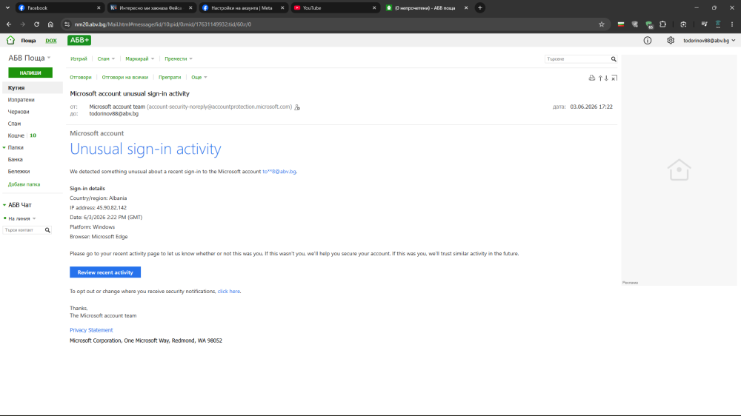Image resolution: width=741 pixels, height=416 pixels.
Task: Open the DOX section
Action: pyautogui.click(x=50, y=41)
